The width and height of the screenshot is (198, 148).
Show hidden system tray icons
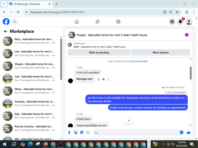click(164, 144)
